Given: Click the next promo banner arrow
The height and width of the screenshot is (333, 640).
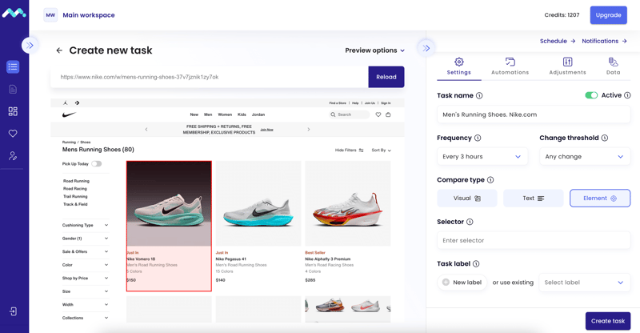Looking at the screenshot, I should tap(309, 129).
